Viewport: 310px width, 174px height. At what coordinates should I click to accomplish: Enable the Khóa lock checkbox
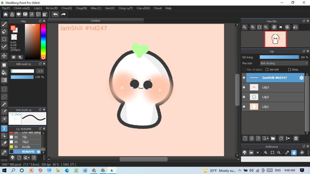(x=289, y=69)
